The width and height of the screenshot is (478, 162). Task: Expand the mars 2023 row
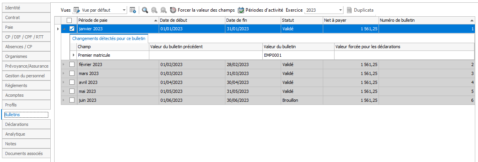pyautogui.click(x=64, y=73)
